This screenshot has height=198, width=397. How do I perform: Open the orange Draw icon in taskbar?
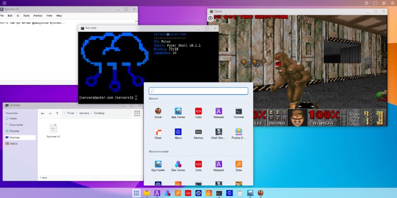pyautogui.click(x=178, y=193)
